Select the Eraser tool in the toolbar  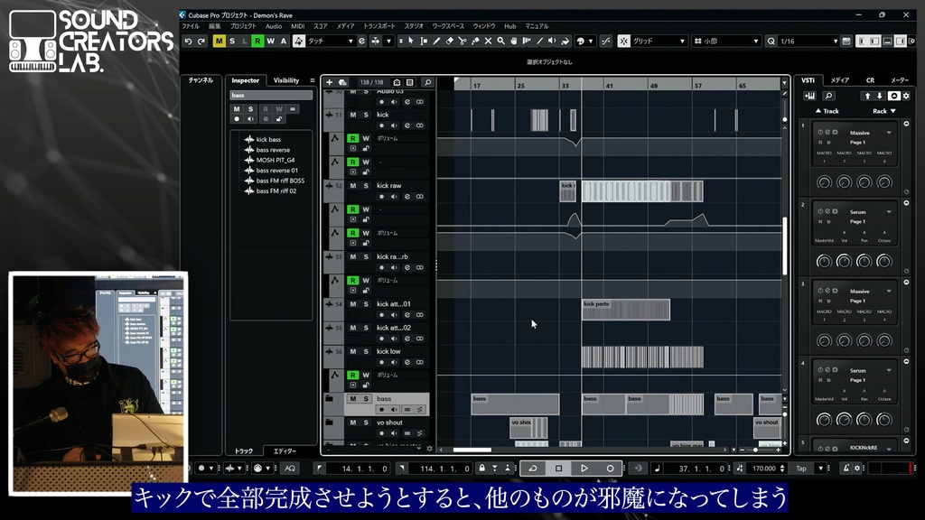click(x=448, y=42)
